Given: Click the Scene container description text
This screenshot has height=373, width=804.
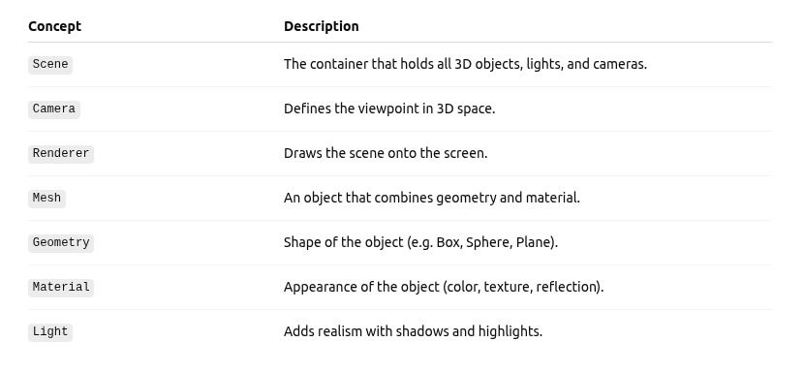Looking at the screenshot, I should (x=466, y=64).
